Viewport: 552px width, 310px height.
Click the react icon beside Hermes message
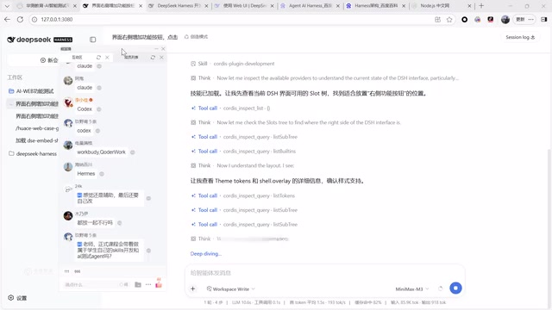click(x=102, y=174)
